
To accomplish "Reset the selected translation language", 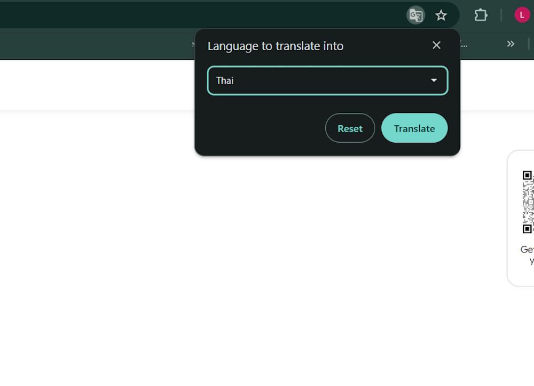I will (350, 128).
